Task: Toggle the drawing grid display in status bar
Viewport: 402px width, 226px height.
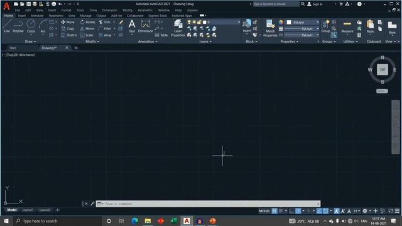Action: pos(274,211)
